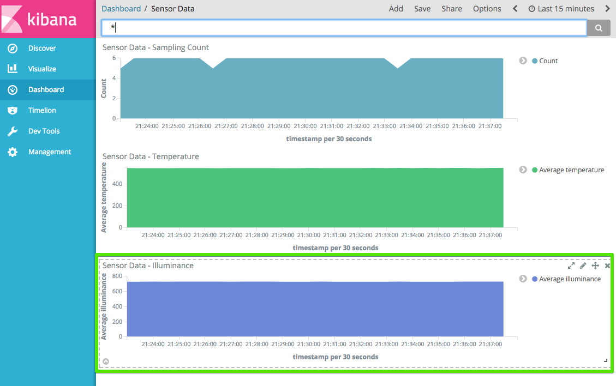This screenshot has width=616, height=386.
Task: Click the Management gear icon
Action: (x=13, y=152)
